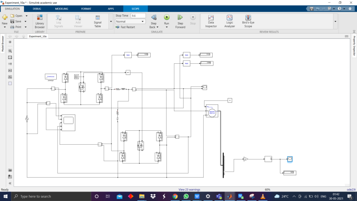The width and height of the screenshot is (357, 201).
Task: Click the New model icon
Action: tap(5, 18)
